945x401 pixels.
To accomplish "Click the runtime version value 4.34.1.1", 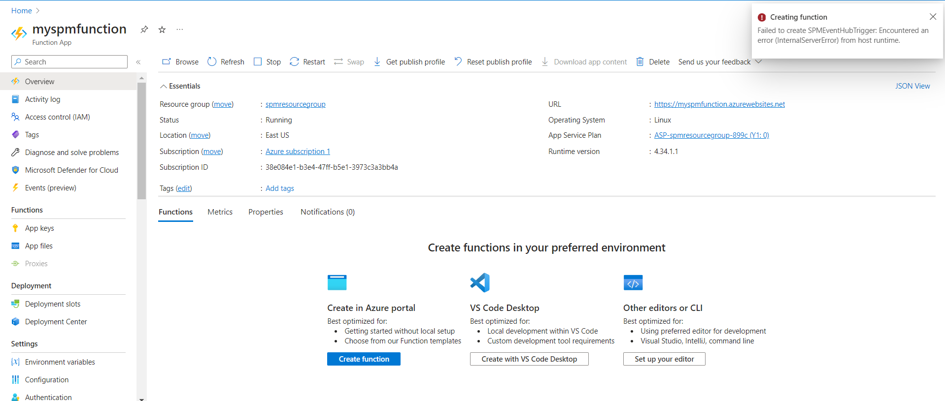I will coord(666,152).
